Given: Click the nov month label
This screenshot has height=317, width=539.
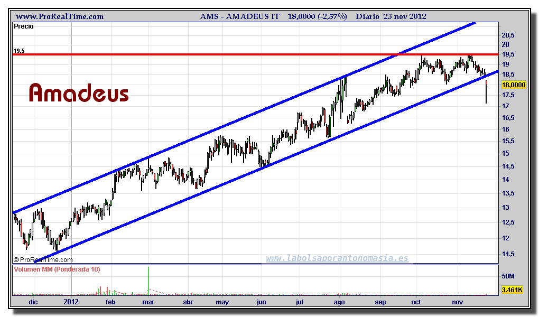Looking at the screenshot, I should [457, 302].
